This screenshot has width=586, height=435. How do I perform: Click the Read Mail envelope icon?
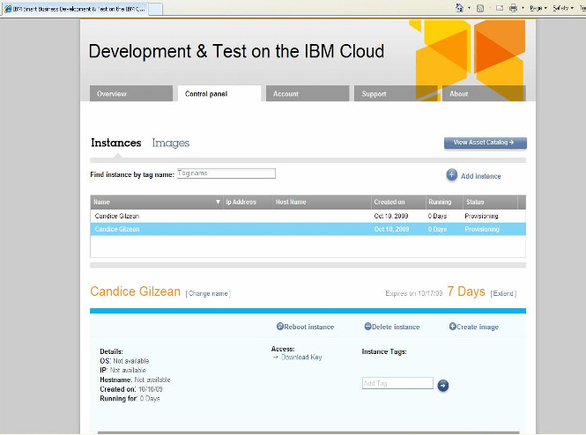500,8
